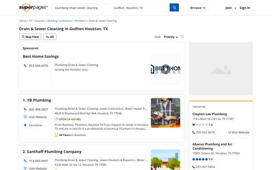
Task: Click YB Plumbing directions icon
Action: click(25, 125)
